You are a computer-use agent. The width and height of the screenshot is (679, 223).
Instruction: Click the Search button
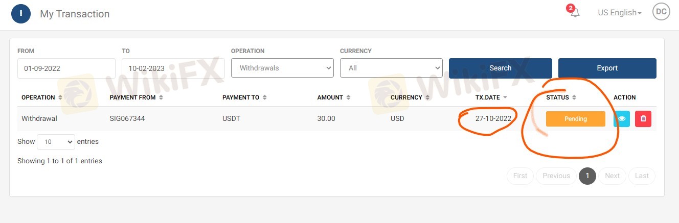(x=500, y=68)
